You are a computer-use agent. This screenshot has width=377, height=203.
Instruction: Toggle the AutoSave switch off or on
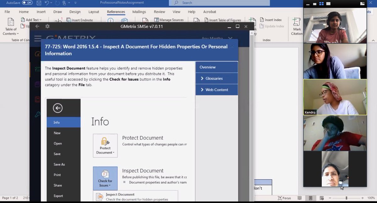(27, 3)
